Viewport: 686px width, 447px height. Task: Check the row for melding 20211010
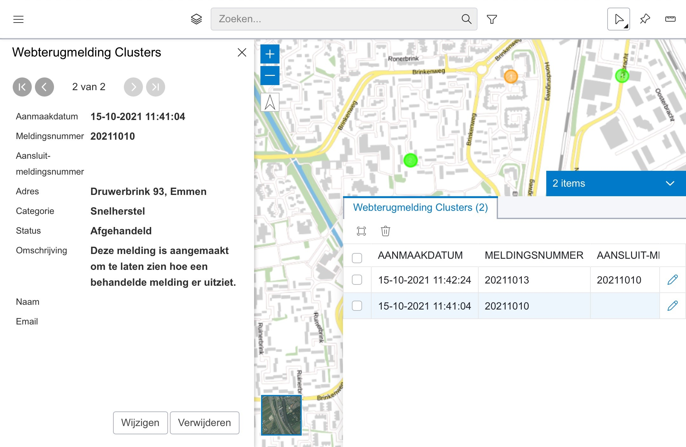pyautogui.click(x=357, y=306)
